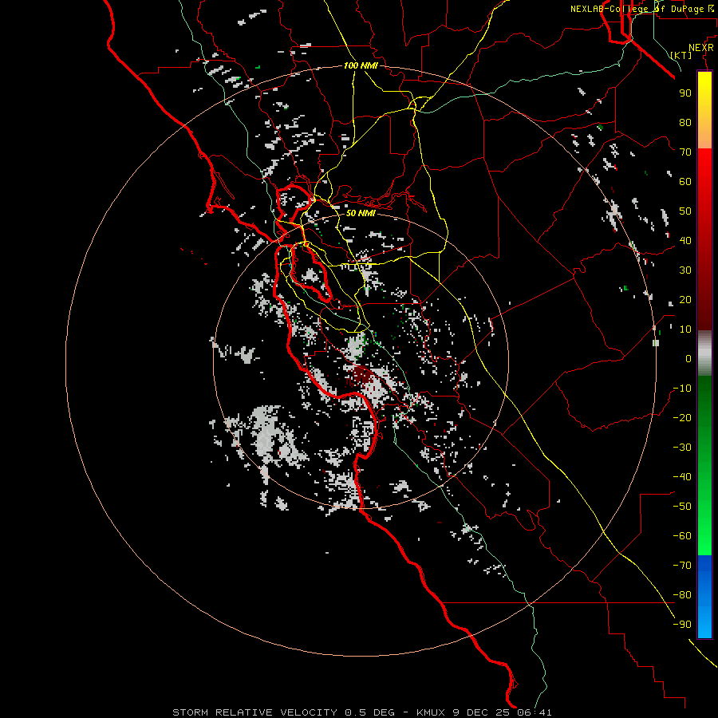The height and width of the screenshot is (718, 718).
Task: Select the 9 DEC 25 date text
Action: (x=483, y=712)
